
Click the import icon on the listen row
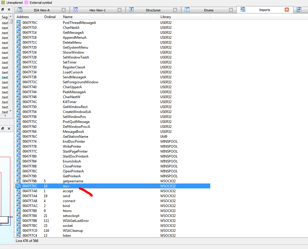tap(19, 236)
